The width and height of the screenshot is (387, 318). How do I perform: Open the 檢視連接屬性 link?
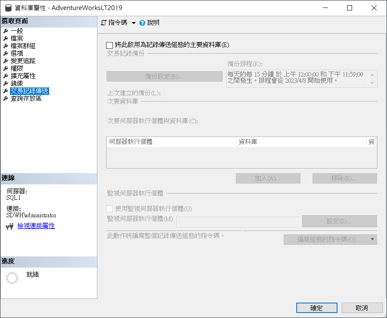coord(36,226)
